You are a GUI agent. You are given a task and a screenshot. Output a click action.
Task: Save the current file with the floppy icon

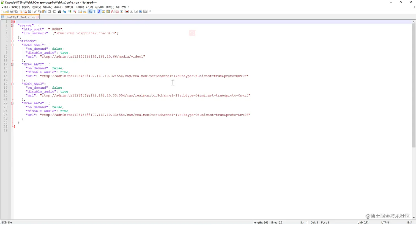click(x=12, y=12)
